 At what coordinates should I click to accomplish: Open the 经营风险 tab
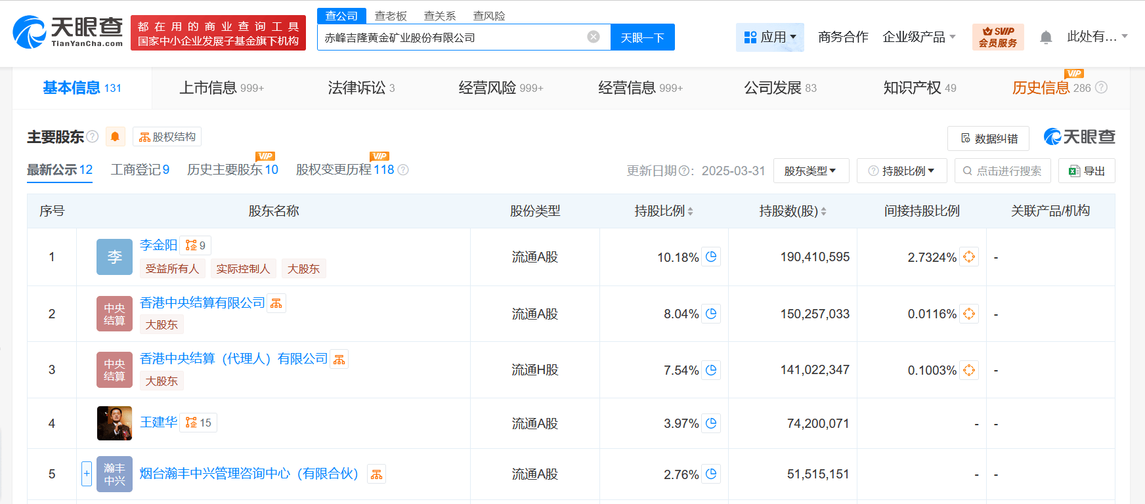click(501, 88)
